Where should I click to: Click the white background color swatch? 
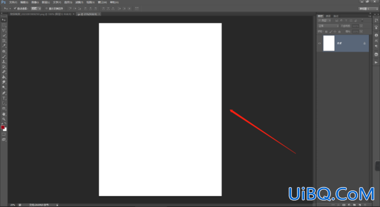[5, 130]
